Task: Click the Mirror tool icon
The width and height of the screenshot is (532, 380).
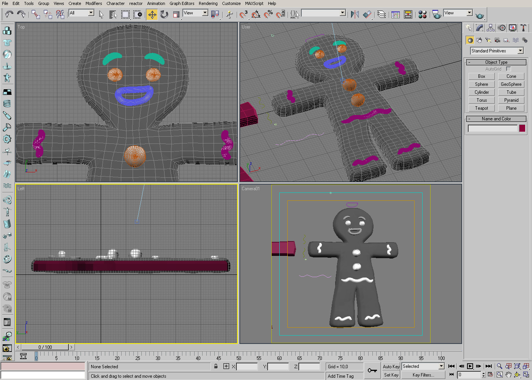Action: [355, 14]
